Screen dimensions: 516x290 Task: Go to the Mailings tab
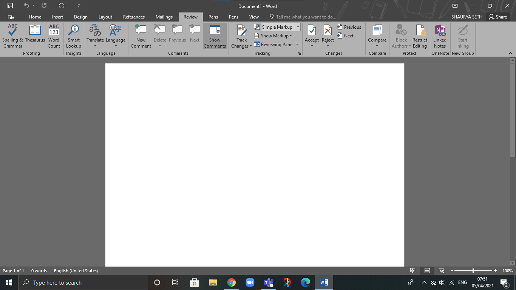pyautogui.click(x=164, y=17)
